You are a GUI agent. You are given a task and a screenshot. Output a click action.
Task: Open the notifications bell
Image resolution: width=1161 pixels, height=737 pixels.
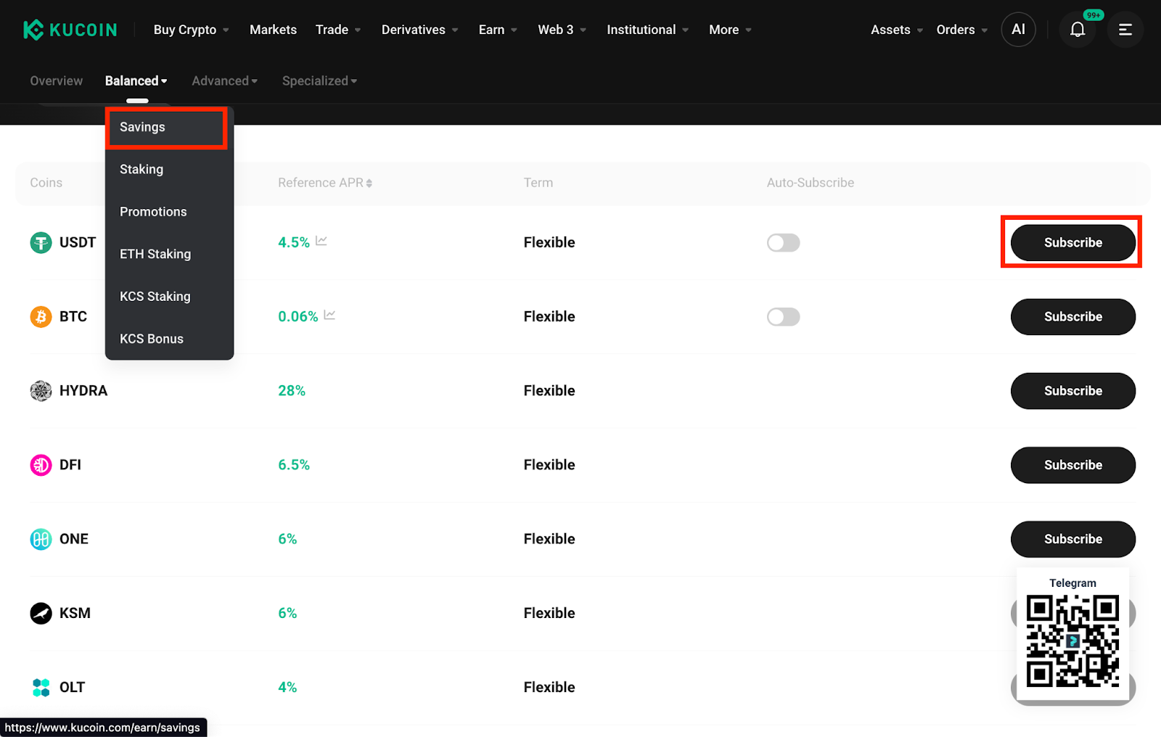[x=1078, y=30]
